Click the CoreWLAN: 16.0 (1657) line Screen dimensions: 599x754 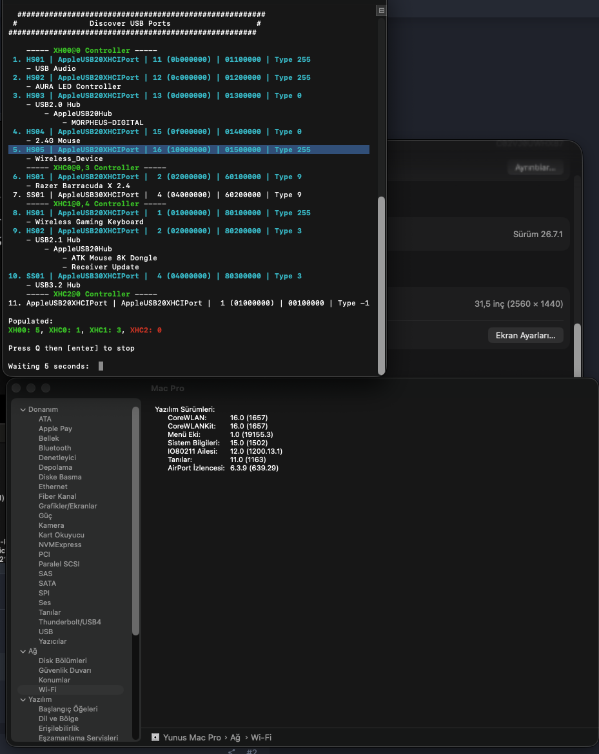[x=217, y=418]
